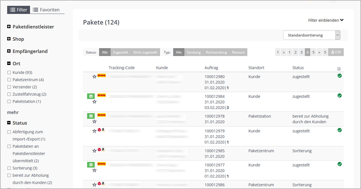This screenshot has height=189, width=361.
Task: Click DHL logo for order 100012978
Action: [x=102, y=115]
